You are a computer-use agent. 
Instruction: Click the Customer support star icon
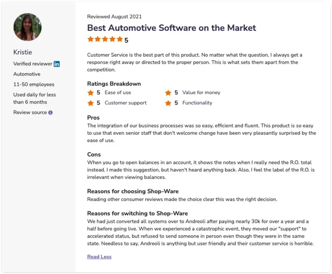coord(90,103)
